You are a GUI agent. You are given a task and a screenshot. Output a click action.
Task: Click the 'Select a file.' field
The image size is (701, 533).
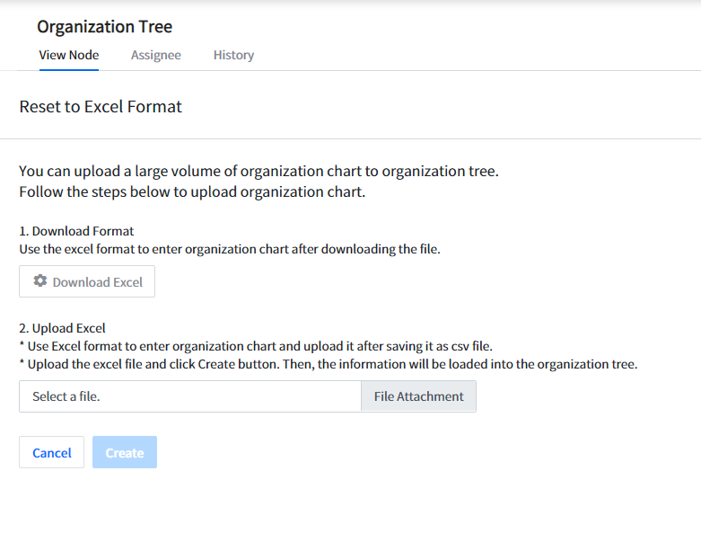click(189, 396)
